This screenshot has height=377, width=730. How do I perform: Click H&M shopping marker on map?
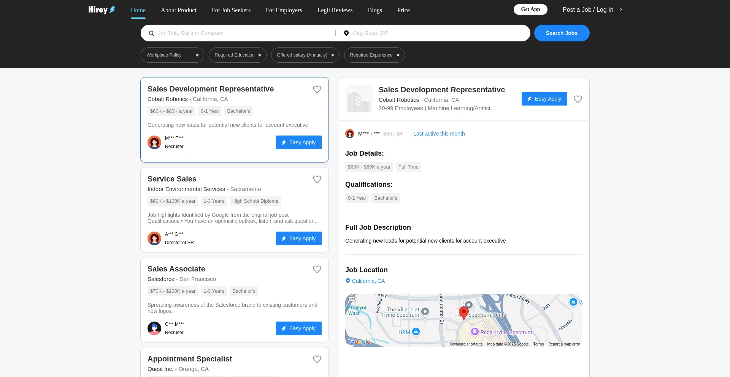click(x=416, y=331)
